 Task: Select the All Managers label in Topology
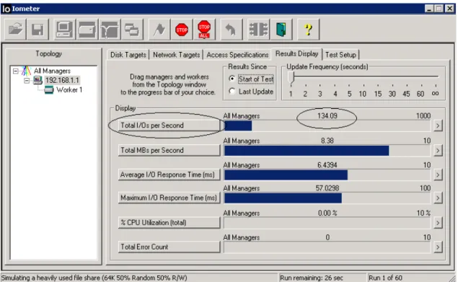[x=52, y=71]
